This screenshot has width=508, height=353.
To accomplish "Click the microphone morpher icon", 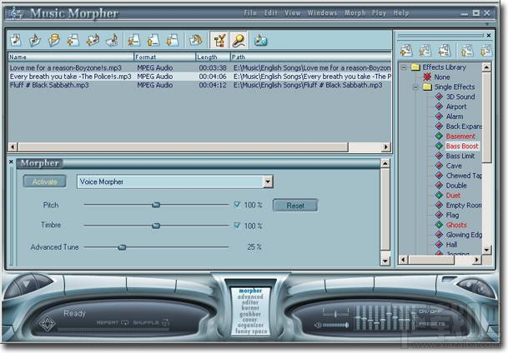I will pos(239,40).
